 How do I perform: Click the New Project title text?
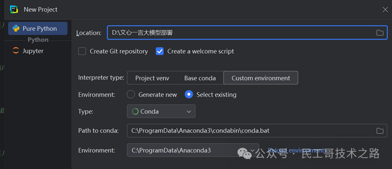coord(40,9)
